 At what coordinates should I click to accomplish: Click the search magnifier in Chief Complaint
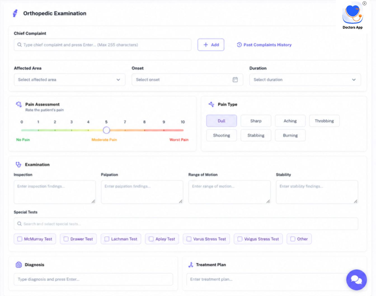click(19, 45)
